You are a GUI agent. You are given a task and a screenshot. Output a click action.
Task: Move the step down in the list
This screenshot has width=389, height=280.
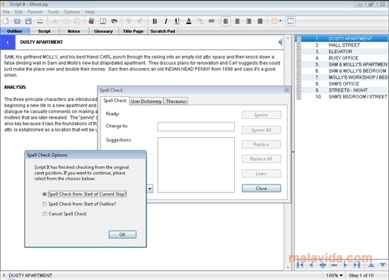[x=383, y=265]
